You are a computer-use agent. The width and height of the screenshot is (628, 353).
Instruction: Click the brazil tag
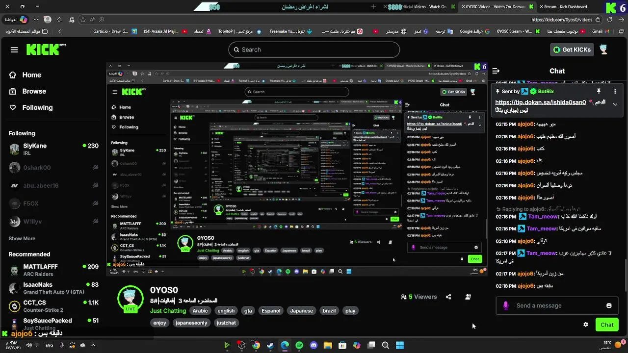pos(329,311)
